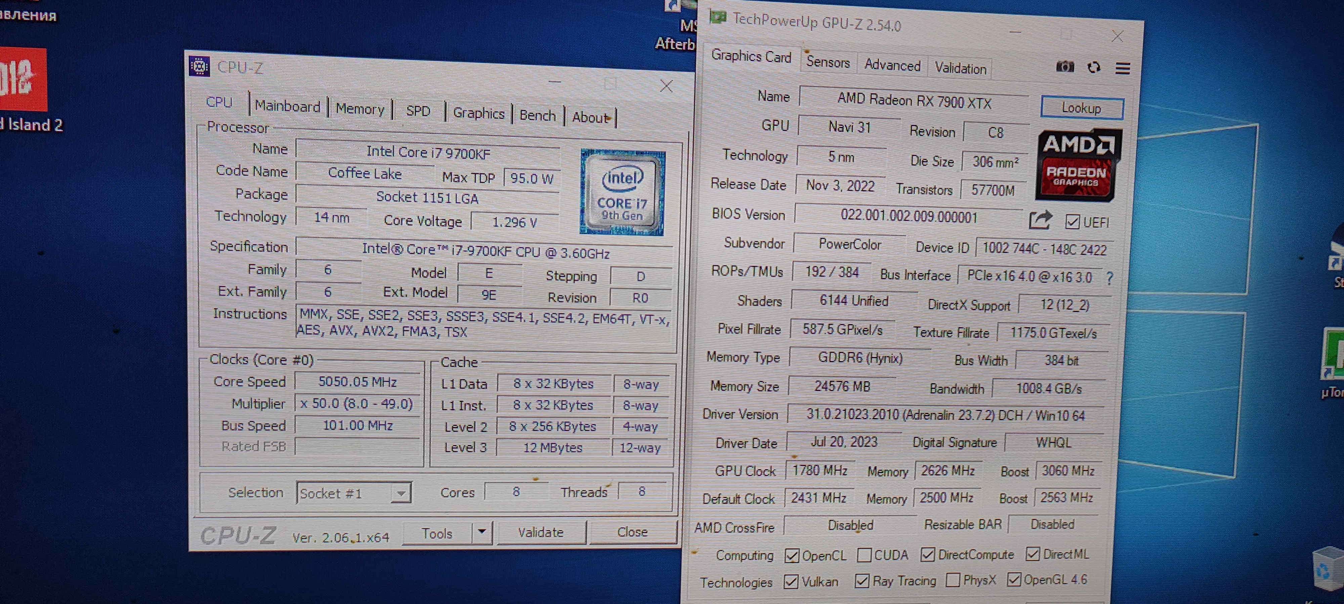Open the Socket #1 selection dropdown
The height and width of the screenshot is (604, 1344).
(x=401, y=493)
